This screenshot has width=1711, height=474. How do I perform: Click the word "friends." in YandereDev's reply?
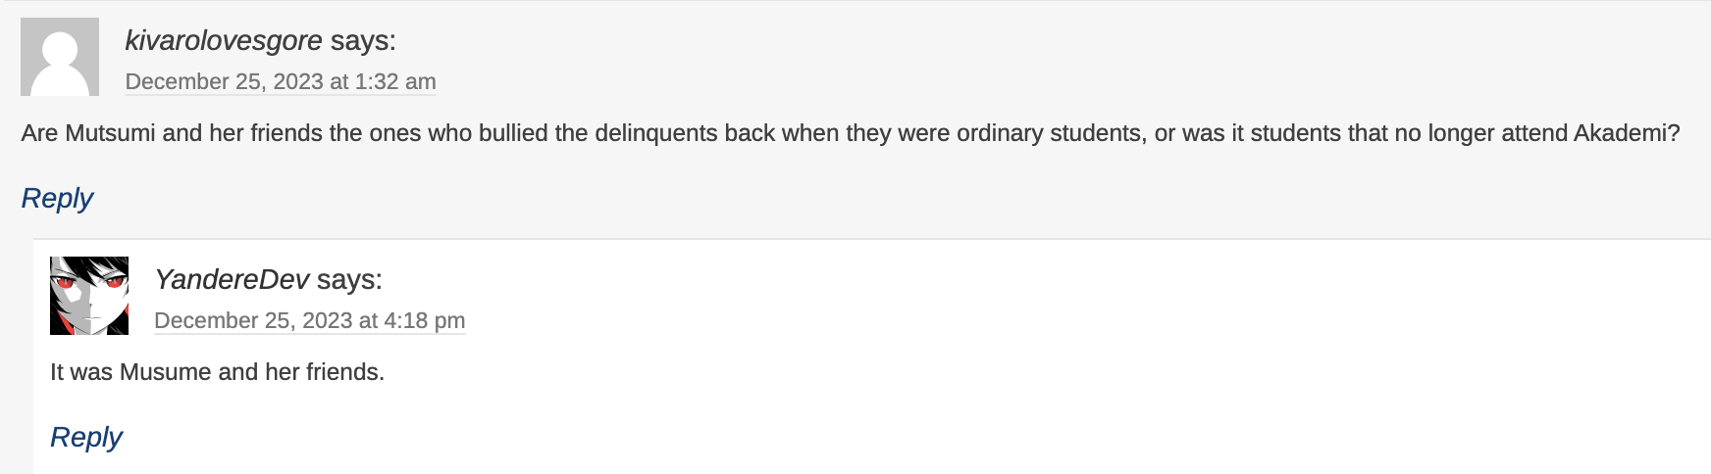345,372
